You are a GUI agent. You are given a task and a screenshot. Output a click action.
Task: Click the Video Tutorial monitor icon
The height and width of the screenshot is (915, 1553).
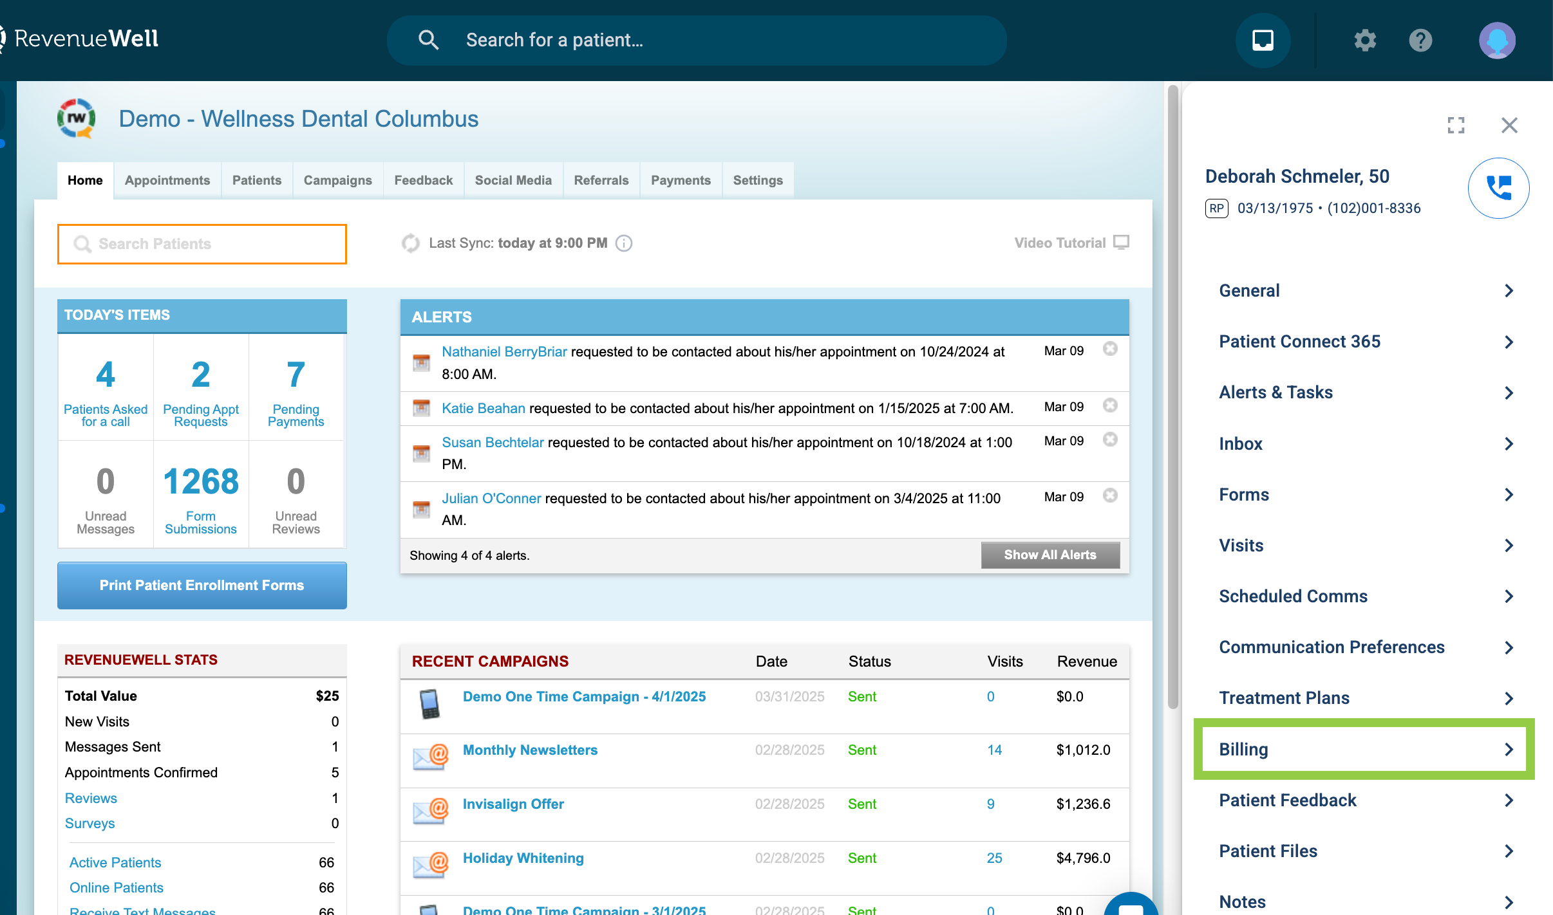click(x=1121, y=243)
